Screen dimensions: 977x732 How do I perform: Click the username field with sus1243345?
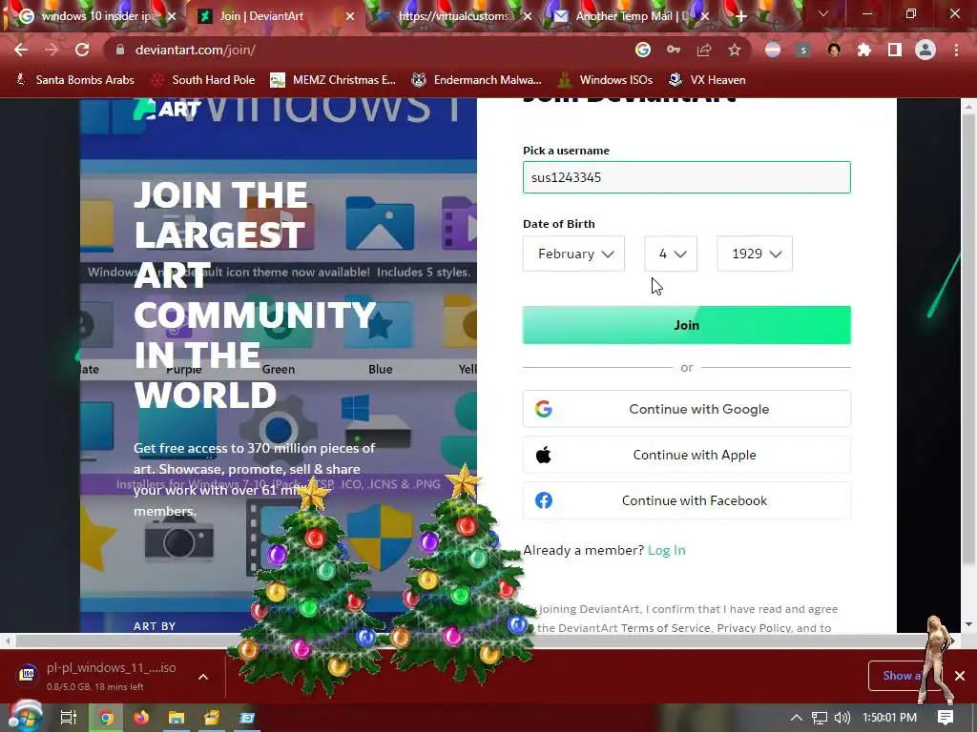(x=687, y=177)
